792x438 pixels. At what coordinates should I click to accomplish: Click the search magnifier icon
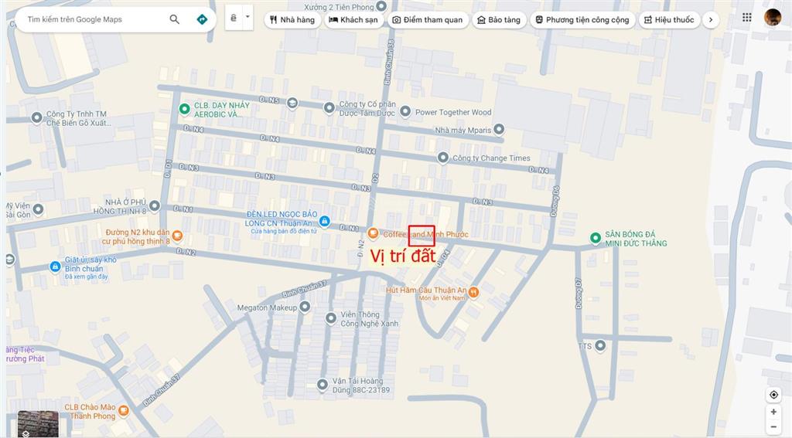174,19
